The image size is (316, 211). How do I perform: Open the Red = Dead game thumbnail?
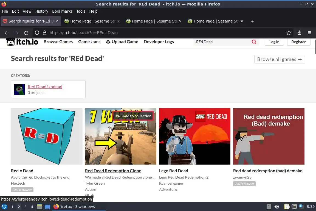point(47,136)
